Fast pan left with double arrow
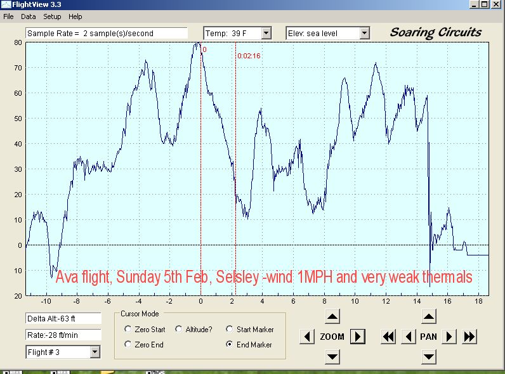505x374 pixels. pos(388,337)
